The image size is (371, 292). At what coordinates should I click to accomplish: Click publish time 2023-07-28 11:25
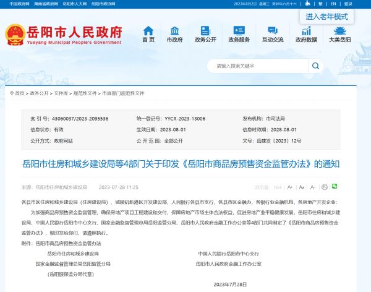[119, 187]
